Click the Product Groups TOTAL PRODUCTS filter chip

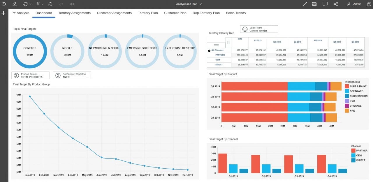pos(30,75)
